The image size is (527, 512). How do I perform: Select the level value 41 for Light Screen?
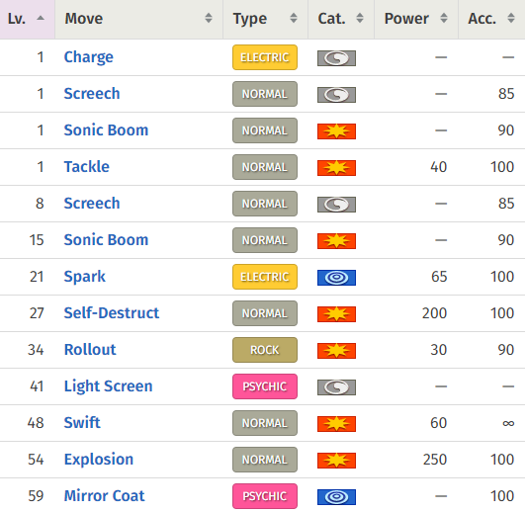[x=37, y=386]
